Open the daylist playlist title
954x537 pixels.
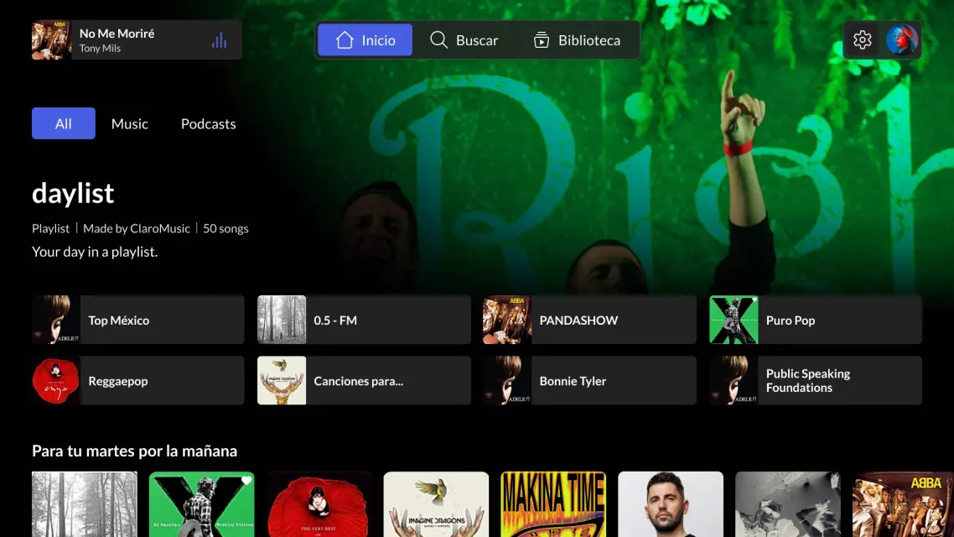click(73, 194)
